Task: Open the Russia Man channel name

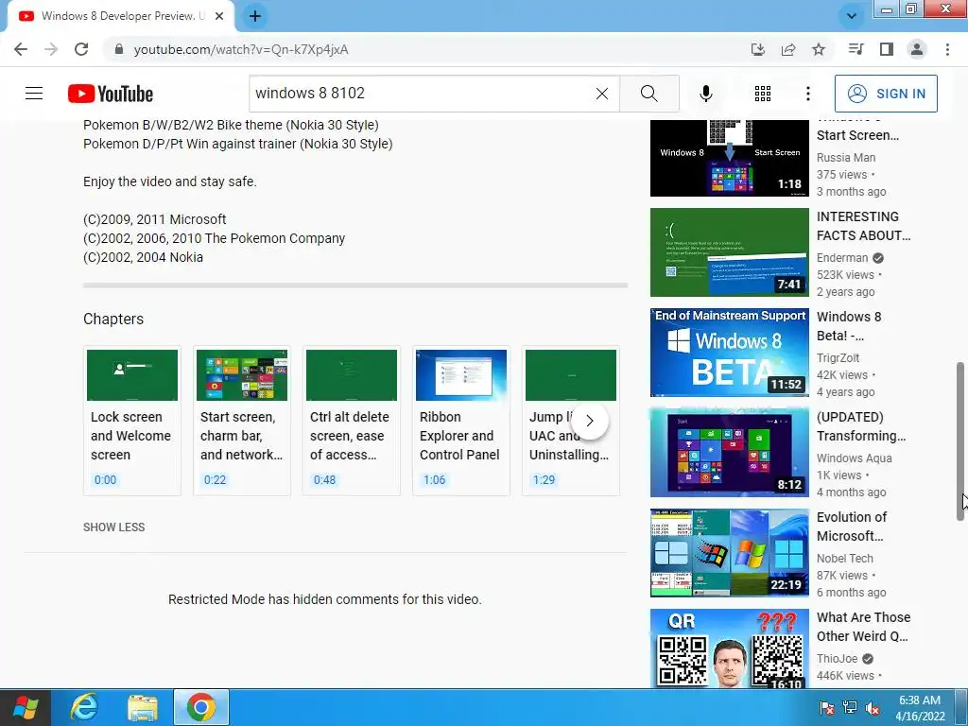Action: [x=846, y=158]
